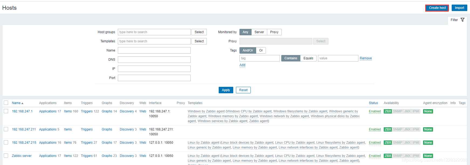Check the box for Zabbix server
This screenshot has height=165, width=470.
6,156
